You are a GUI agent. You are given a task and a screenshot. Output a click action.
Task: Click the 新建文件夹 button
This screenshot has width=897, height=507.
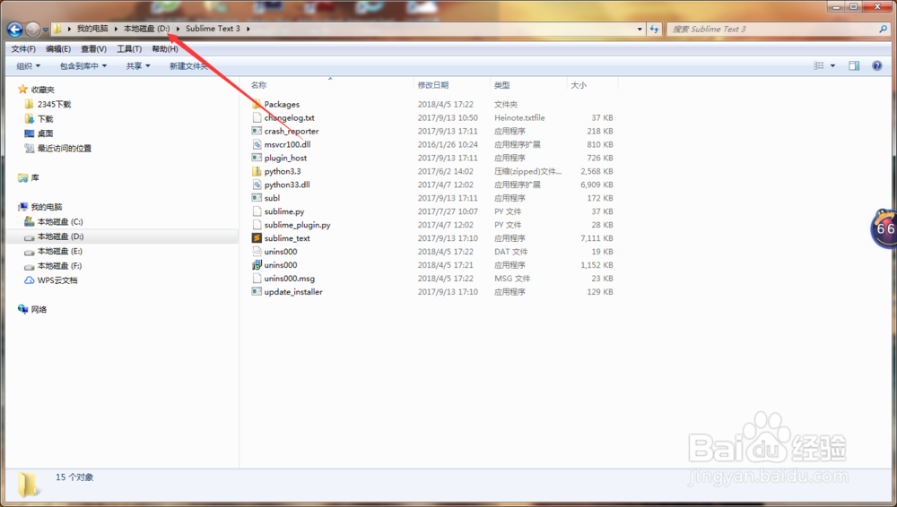pyautogui.click(x=188, y=66)
